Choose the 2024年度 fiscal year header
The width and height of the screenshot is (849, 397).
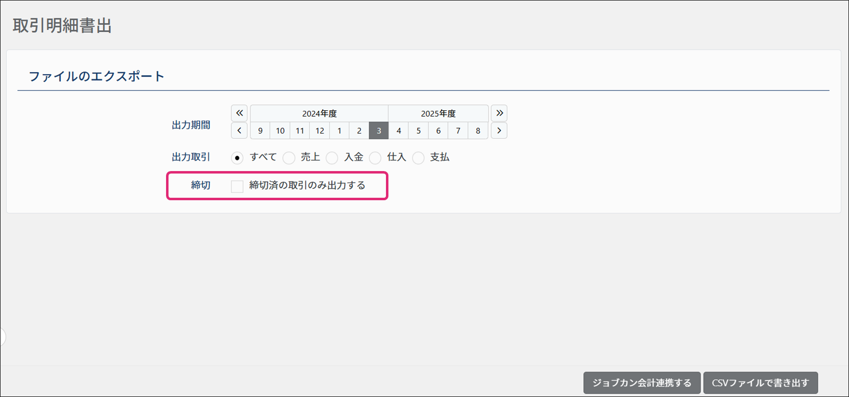[x=319, y=113]
